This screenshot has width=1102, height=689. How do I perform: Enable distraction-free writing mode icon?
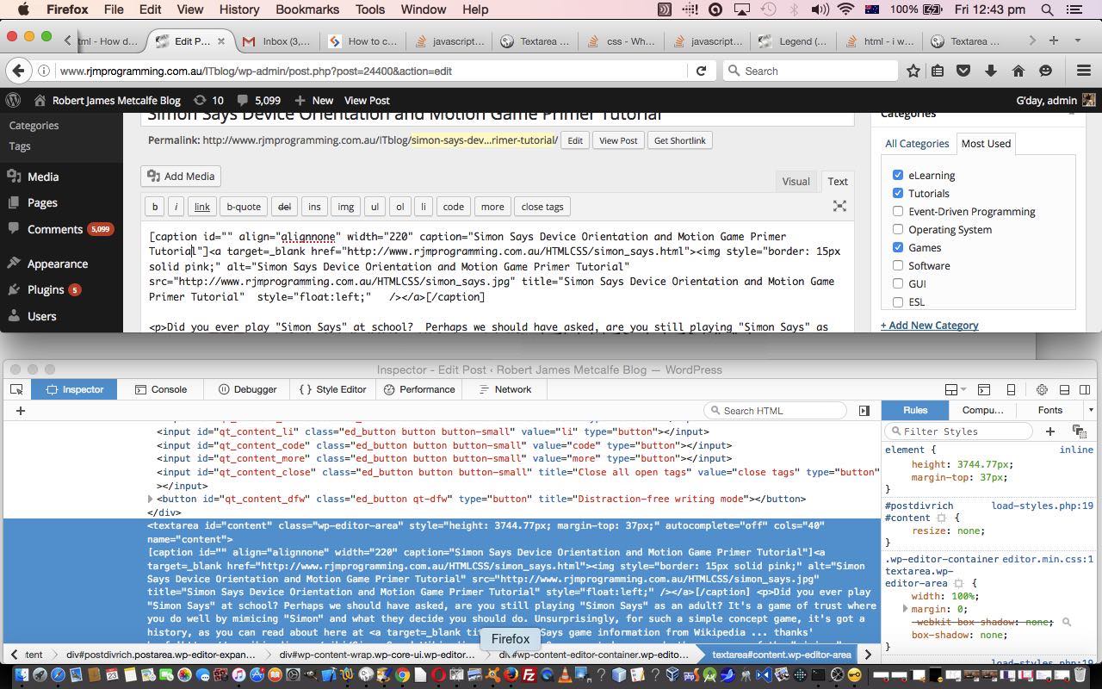839,206
